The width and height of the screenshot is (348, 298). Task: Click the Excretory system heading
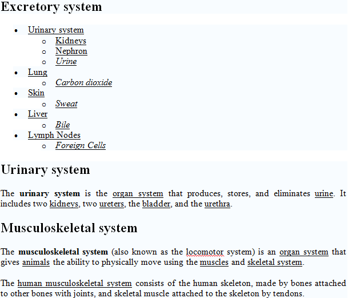point(51,7)
